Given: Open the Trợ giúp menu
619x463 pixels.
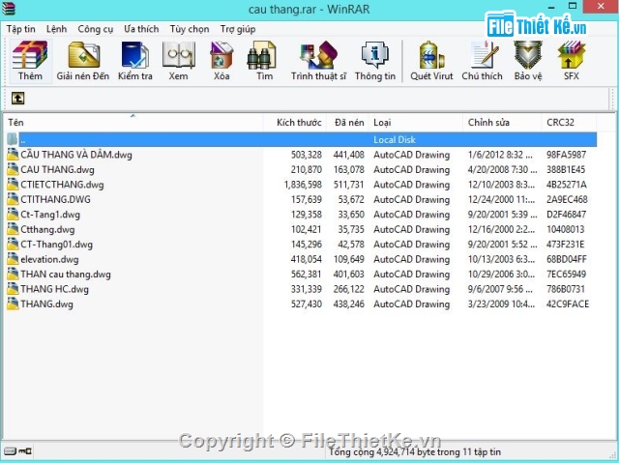Looking at the screenshot, I should (238, 29).
